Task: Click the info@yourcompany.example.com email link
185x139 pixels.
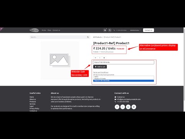Action: (129, 99)
